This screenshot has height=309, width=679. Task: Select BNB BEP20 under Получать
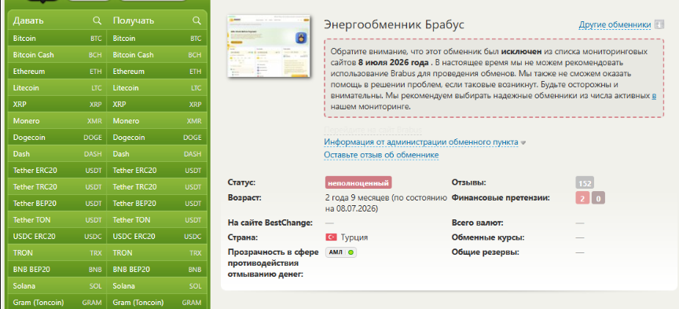157,269
